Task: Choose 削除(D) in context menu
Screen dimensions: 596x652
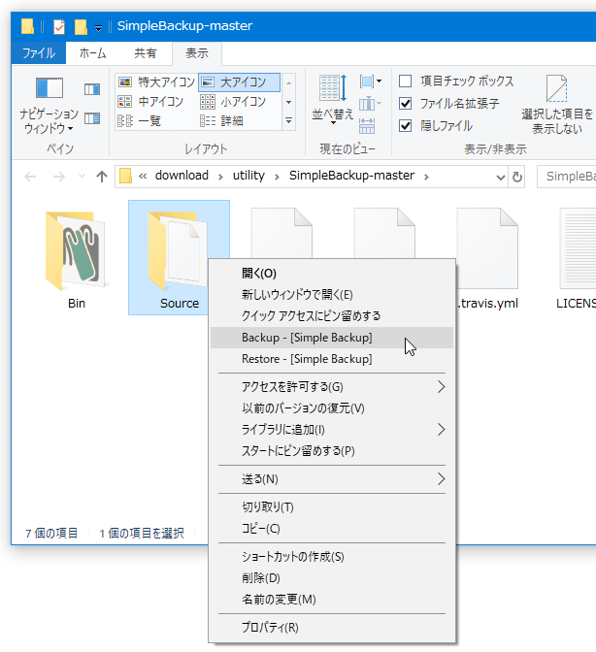Action: (331, 578)
